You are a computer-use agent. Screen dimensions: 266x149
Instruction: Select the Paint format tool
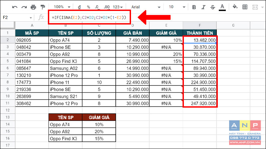pos(43,7)
